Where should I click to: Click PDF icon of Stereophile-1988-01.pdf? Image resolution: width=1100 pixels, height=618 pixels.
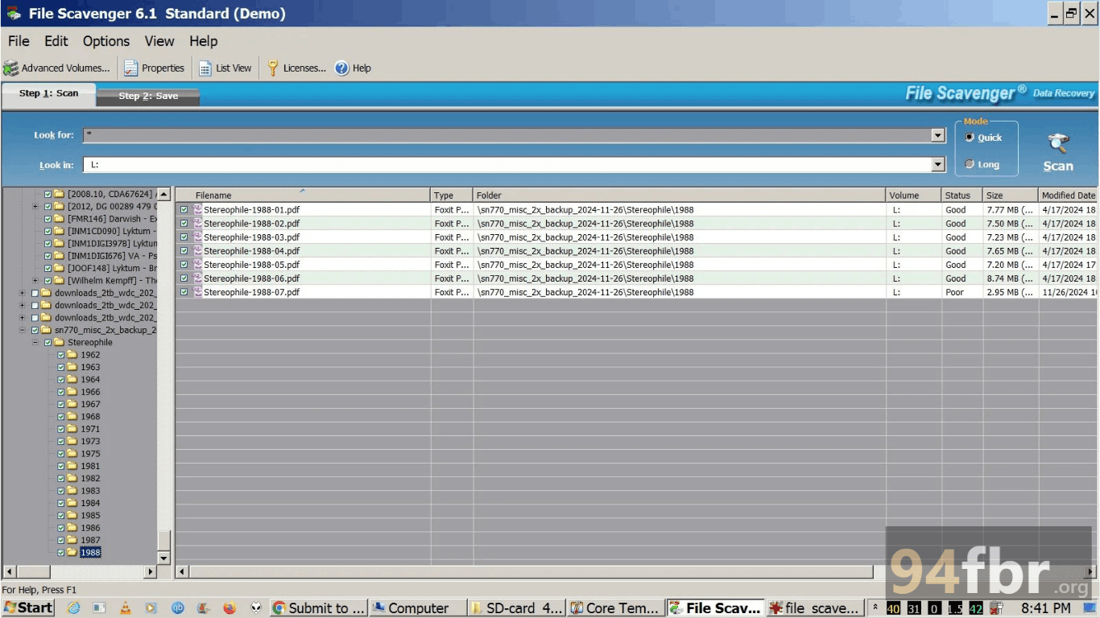tap(198, 210)
